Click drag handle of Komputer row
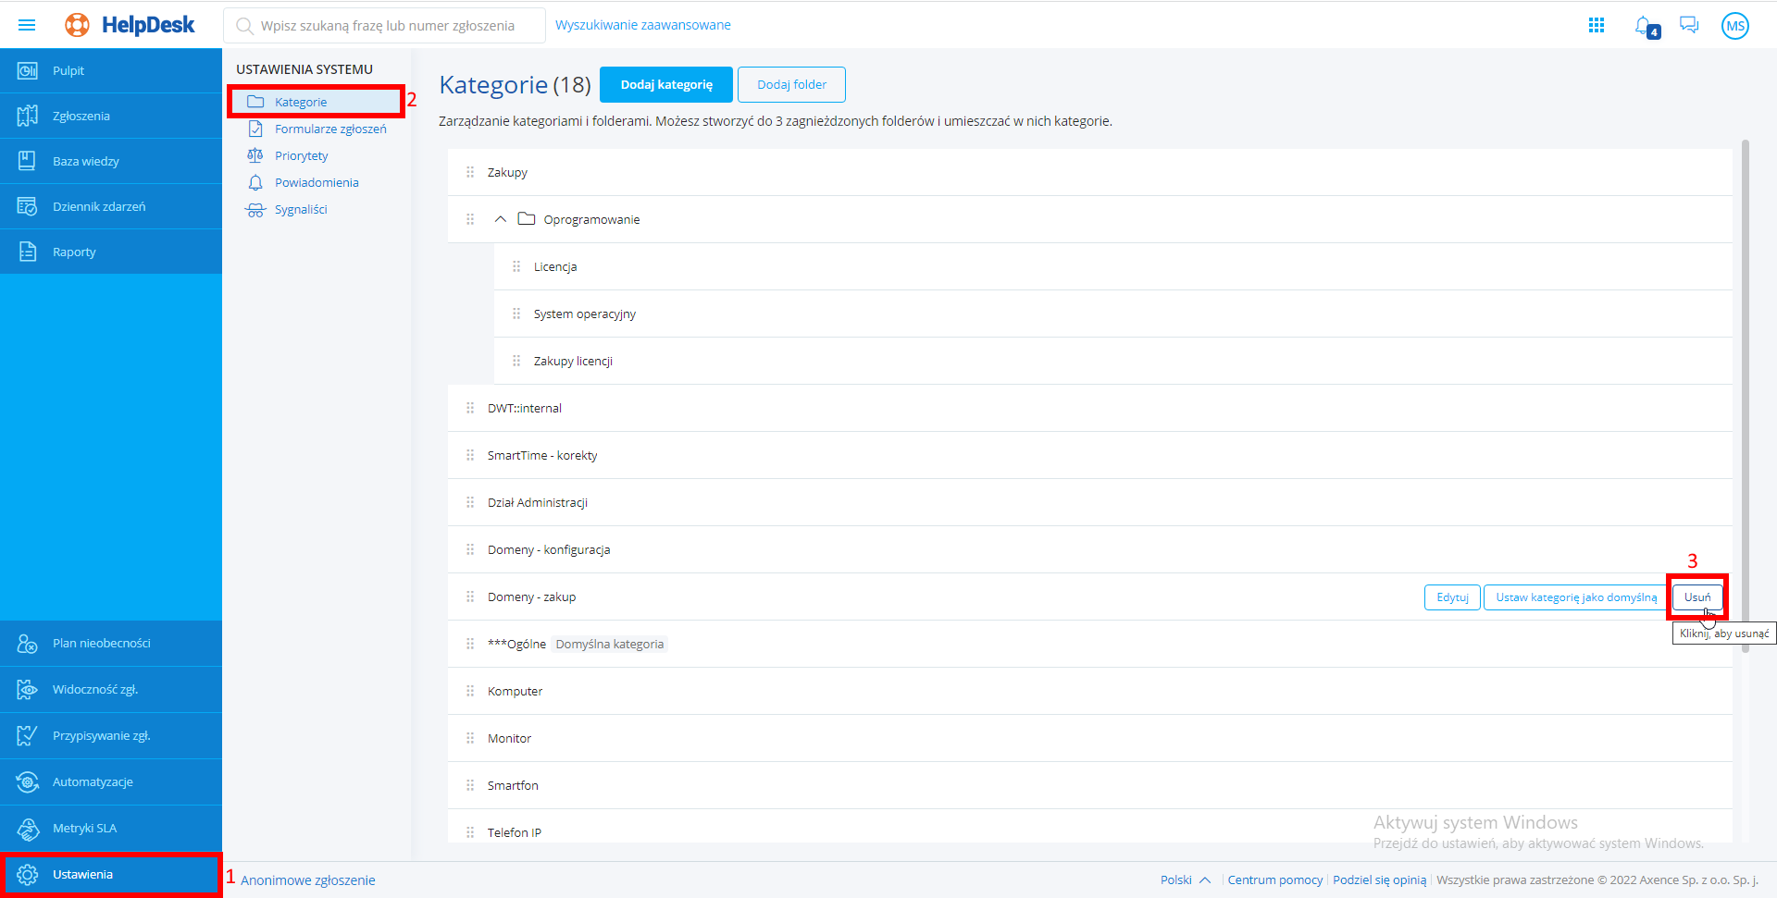The height and width of the screenshot is (898, 1777). 470,691
